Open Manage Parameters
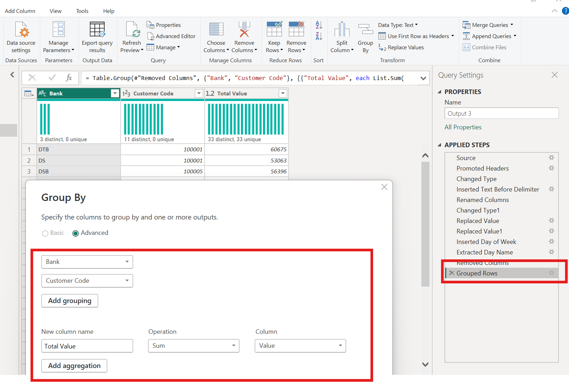This screenshot has width=569, height=382. [58, 37]
